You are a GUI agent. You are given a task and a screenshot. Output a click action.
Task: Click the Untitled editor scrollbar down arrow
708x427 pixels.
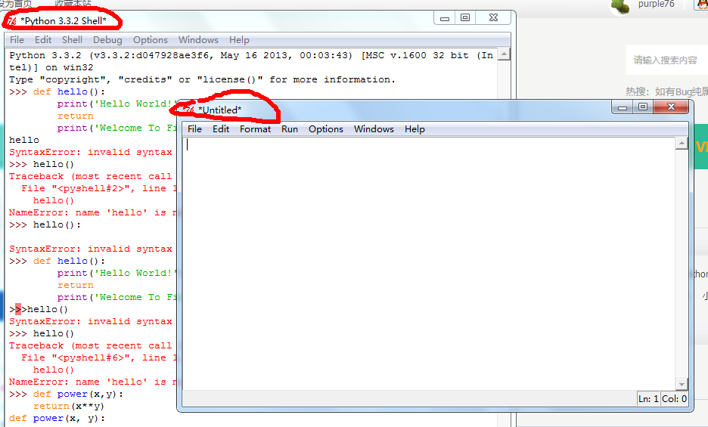pos(682,384)
